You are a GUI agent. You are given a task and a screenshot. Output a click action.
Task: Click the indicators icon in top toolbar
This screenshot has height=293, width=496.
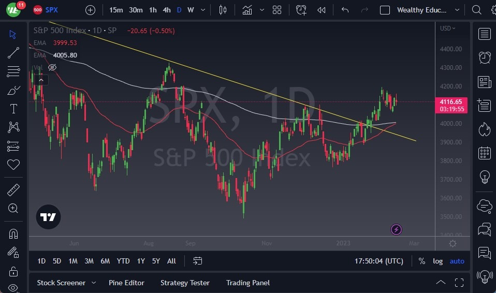pos(247,10)
